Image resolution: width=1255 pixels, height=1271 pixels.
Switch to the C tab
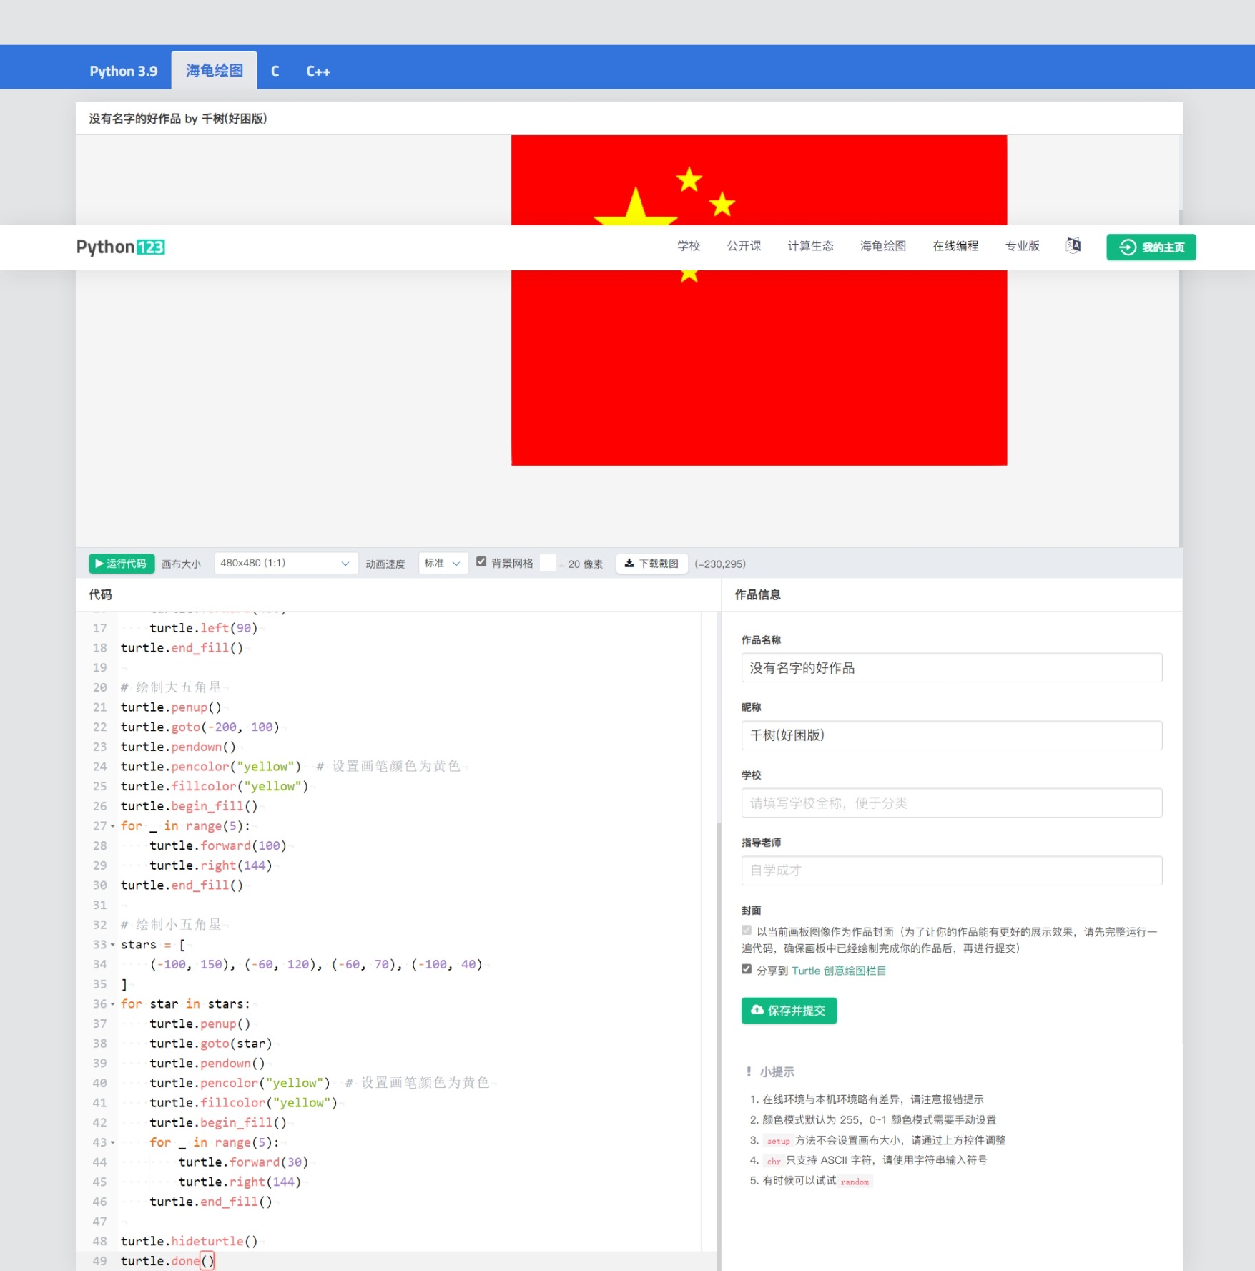(x=275, y=71)
